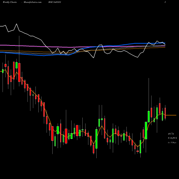The height and width of the screenshot is (179, 179).
Task: Click the 'V: 0.29 N' volume text
Action: click(x=172, y=138)
